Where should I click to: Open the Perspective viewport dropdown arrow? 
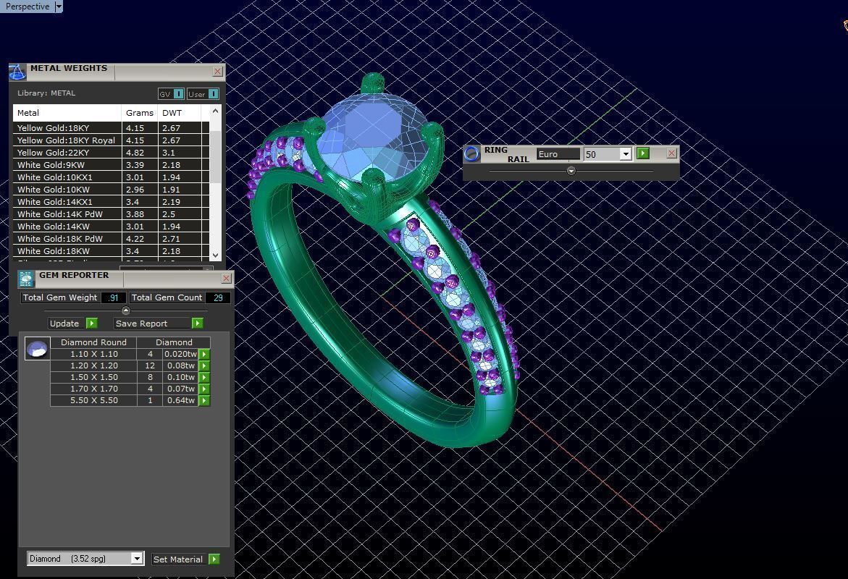59,7
